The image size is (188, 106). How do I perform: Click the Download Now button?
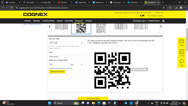coord(93,98)
